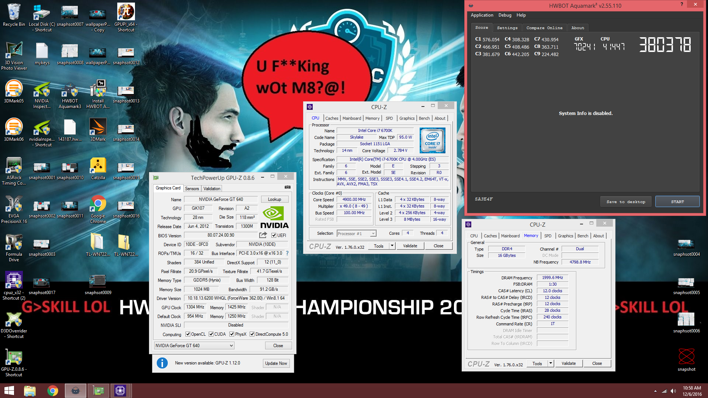708x398 pixels.
Task: Open Formula Drive desktop icon
Action: point(14,248)
